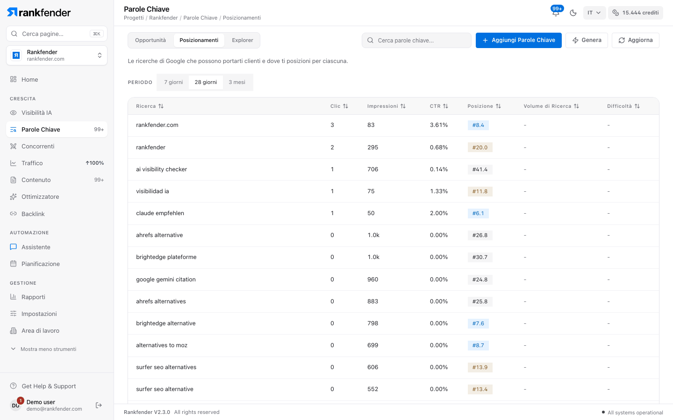Sort by Volume di Ricerca column
673x420 pixels.
click(x=551, y=106)
